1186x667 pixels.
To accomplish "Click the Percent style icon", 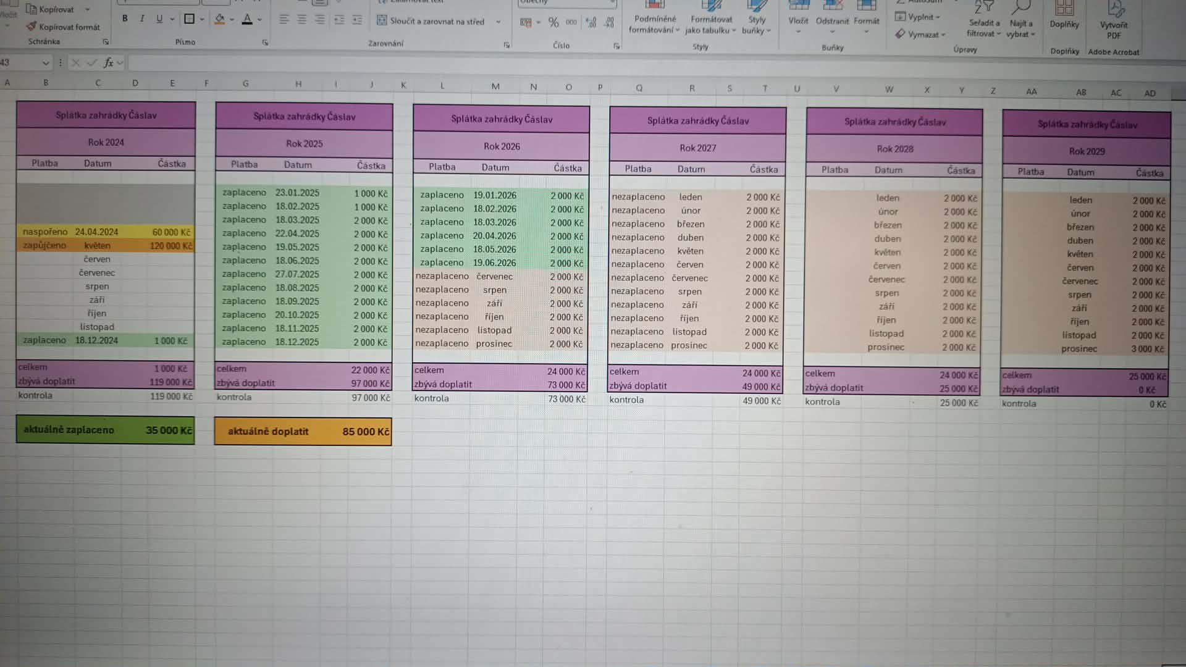I will pos(553,22).
